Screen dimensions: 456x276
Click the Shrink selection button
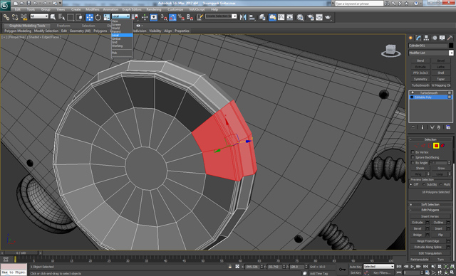coord(420,169)
